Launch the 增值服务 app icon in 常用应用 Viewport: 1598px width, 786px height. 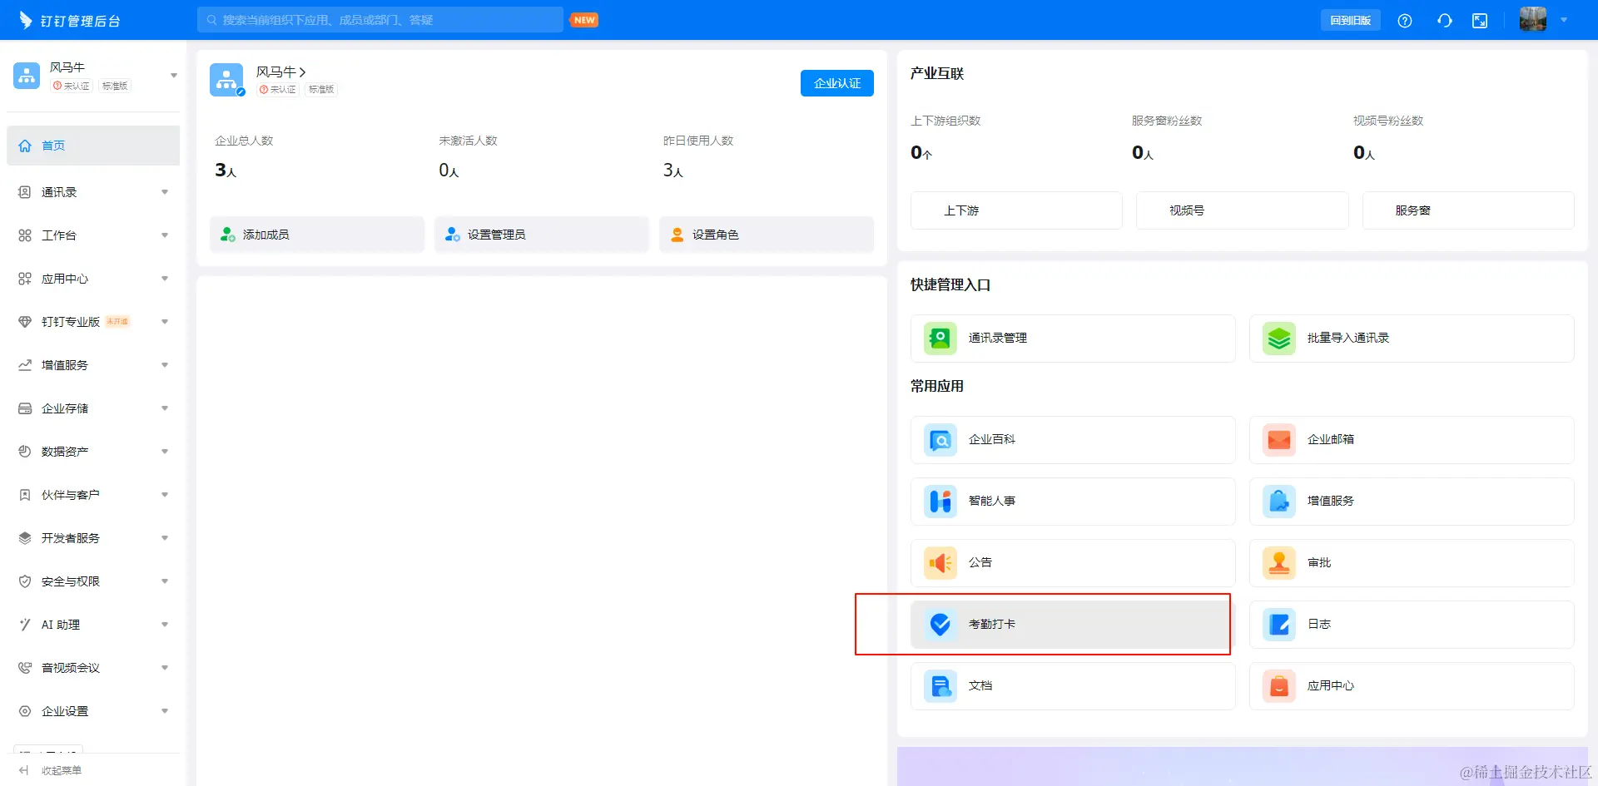1279,502
